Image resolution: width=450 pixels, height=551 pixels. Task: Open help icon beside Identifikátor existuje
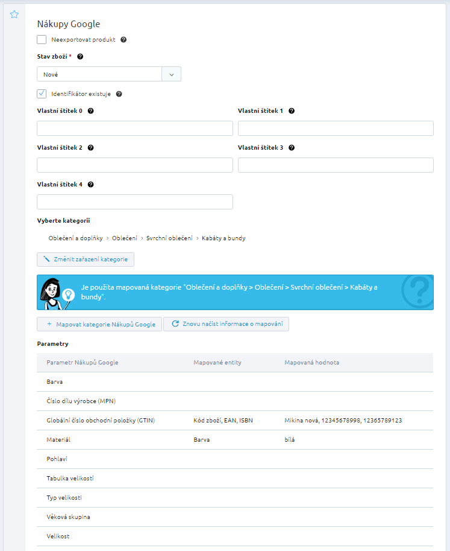click(x=119, y=94)
